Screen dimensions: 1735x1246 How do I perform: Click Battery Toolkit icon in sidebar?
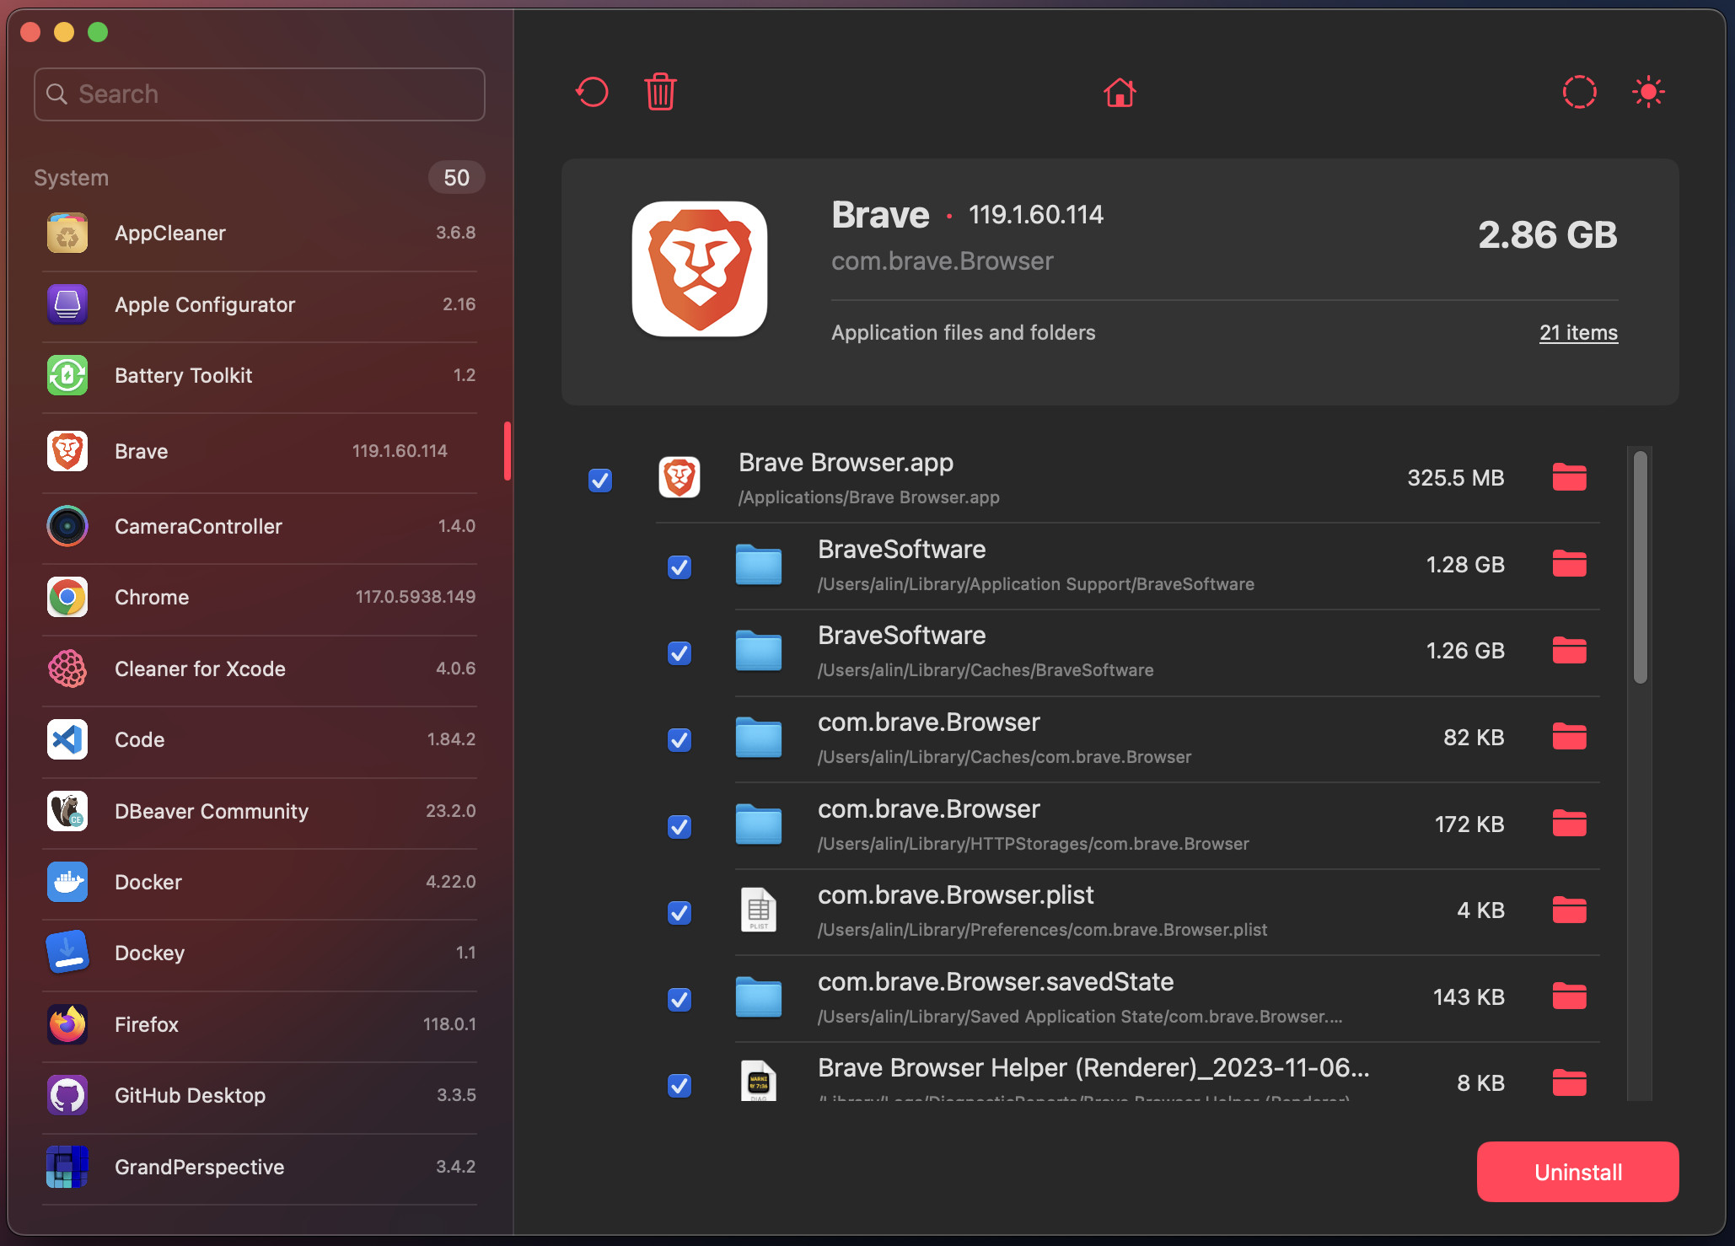pos(67,375)
